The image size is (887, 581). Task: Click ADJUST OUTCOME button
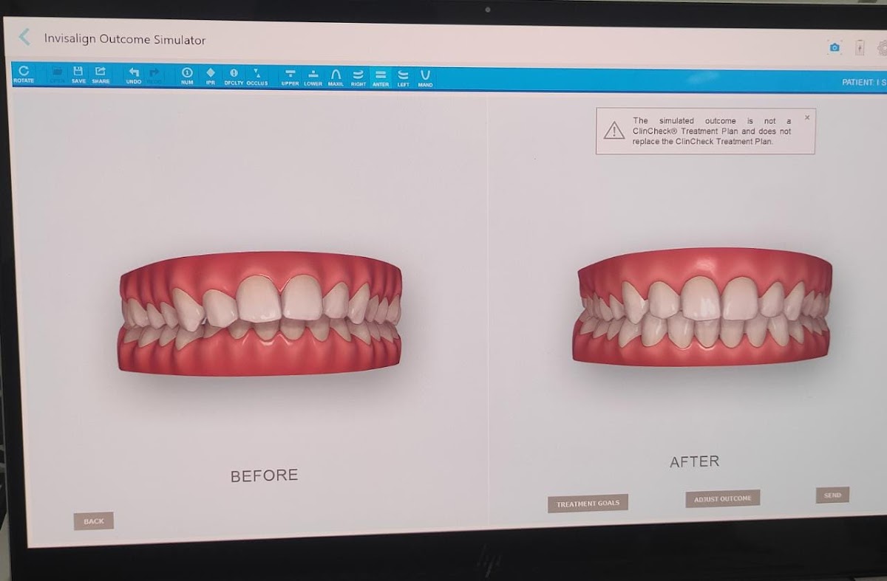[722, 498]
